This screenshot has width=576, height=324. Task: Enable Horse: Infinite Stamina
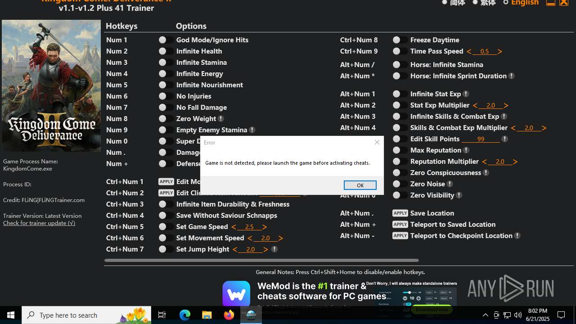(400, 65)
